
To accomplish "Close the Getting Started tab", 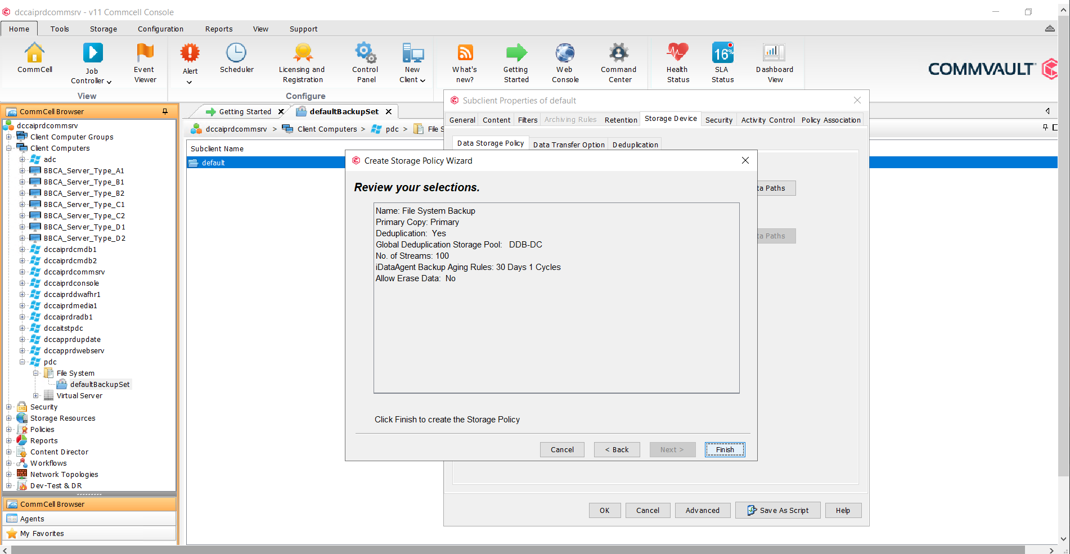I will point(281,111).
